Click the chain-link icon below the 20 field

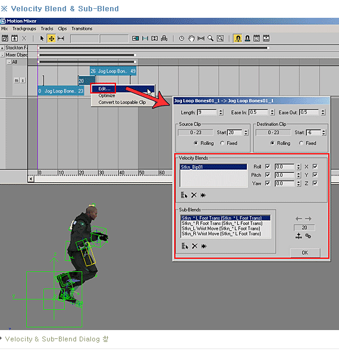click(308, 236)
